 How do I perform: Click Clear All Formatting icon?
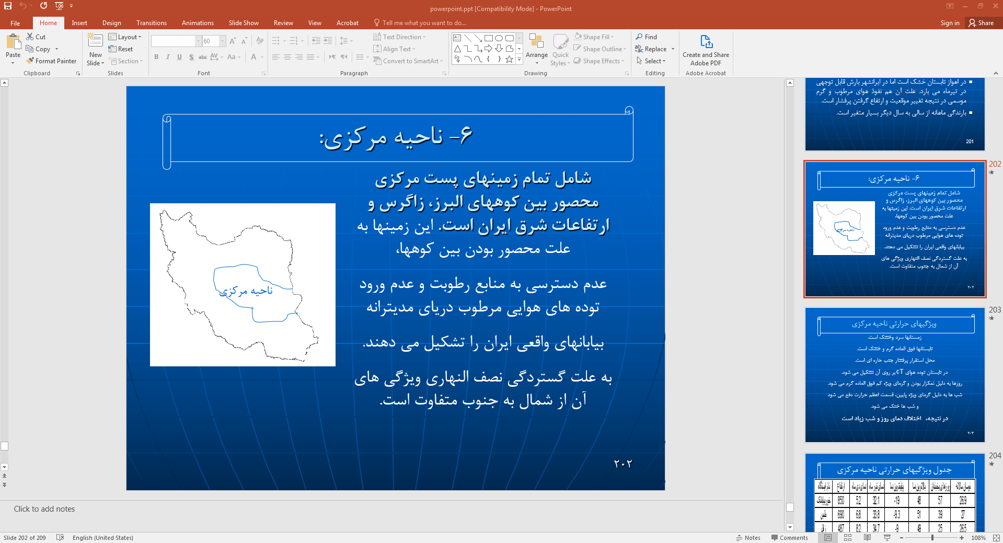(x=260, y=41)
